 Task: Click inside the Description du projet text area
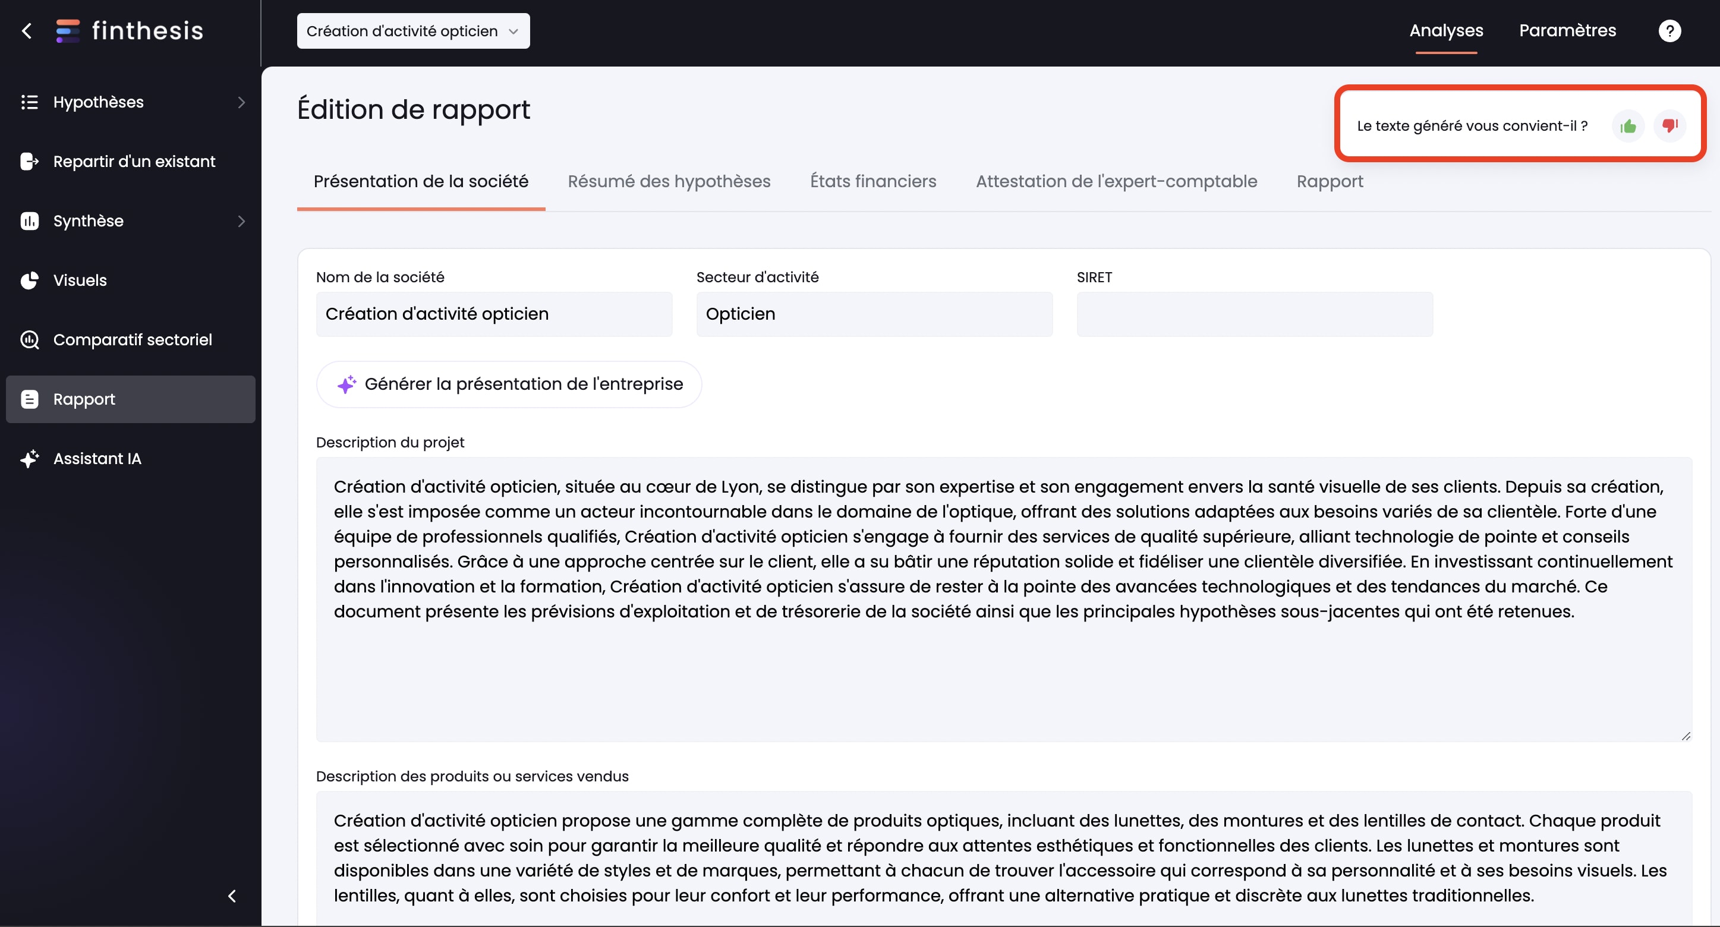(x=1004, y=600)
